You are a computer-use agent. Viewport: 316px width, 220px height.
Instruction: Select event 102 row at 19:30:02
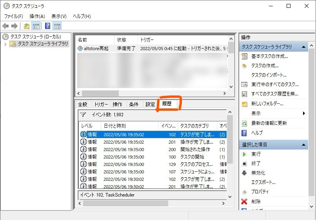pyautogui.click(x=153, y=179)
